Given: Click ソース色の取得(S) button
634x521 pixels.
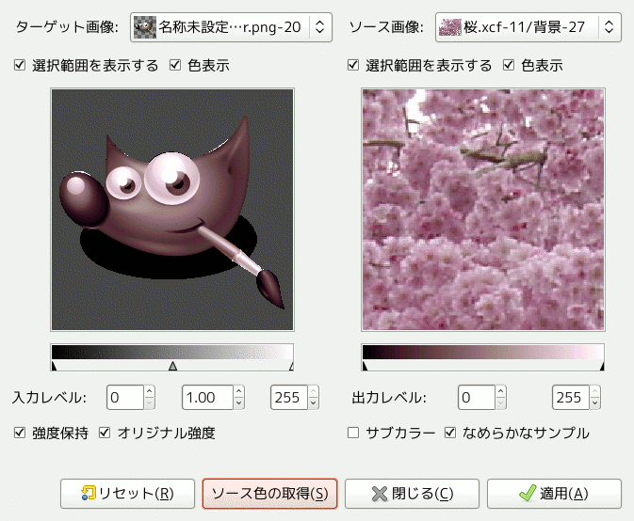Looking at the screenshot, I should (x=269, y=494).
